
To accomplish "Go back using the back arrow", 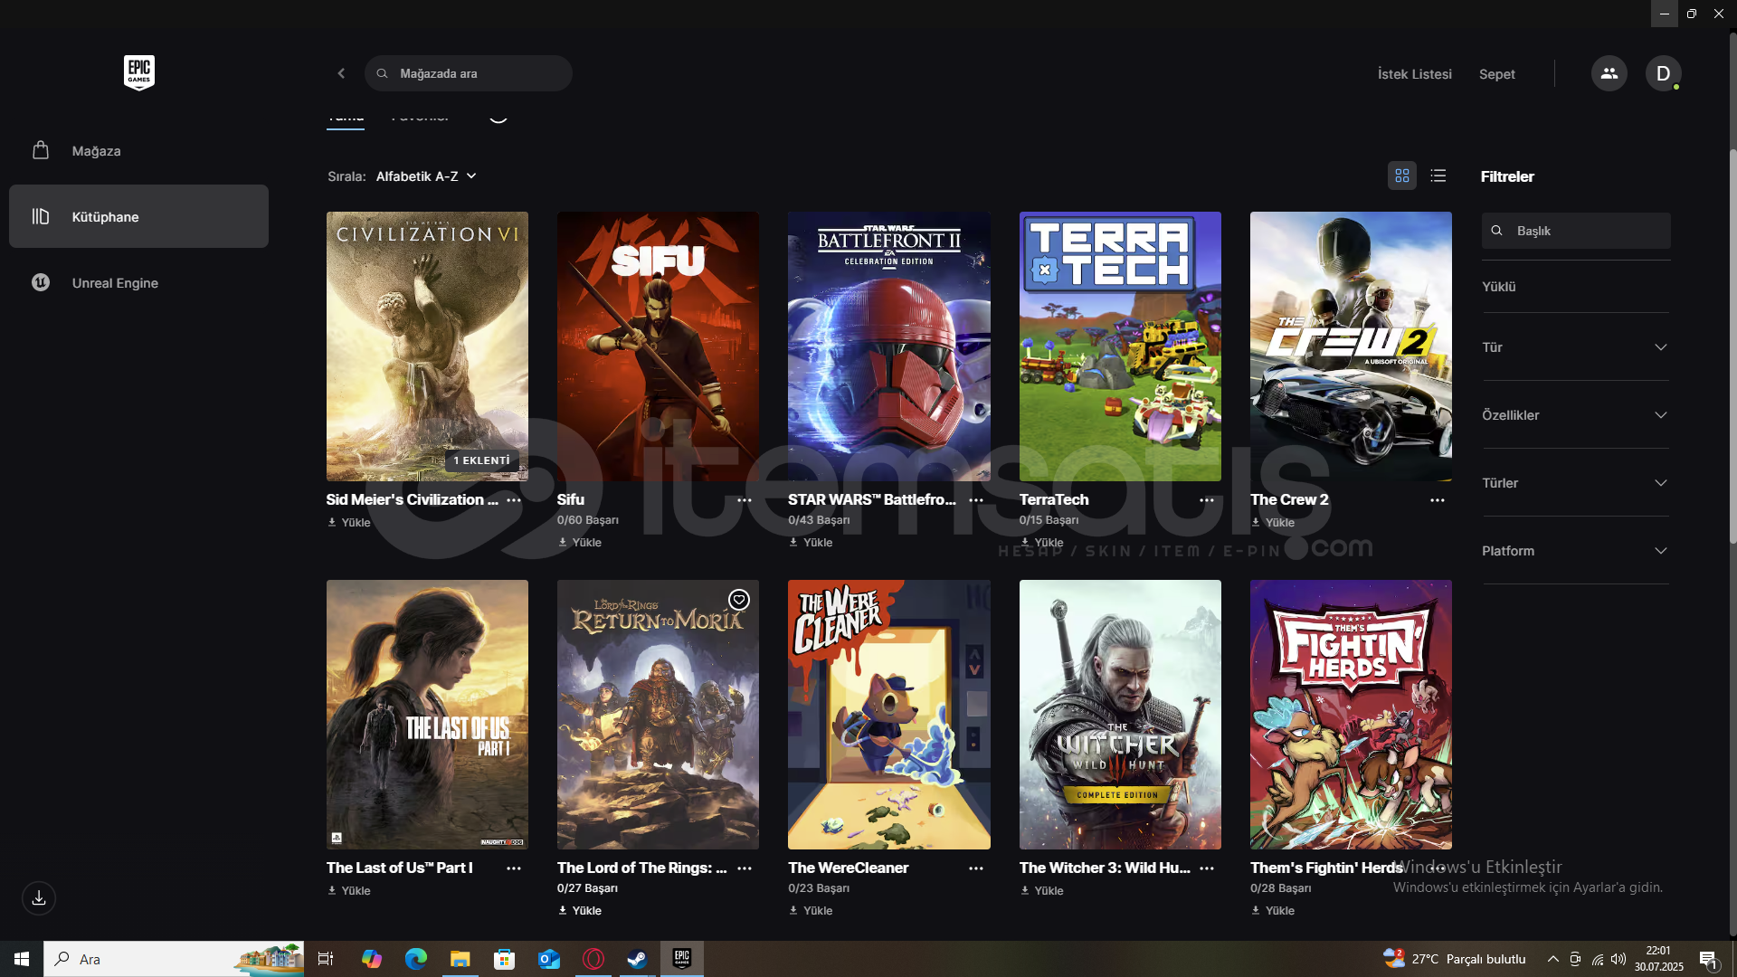I will click(341, 73).
